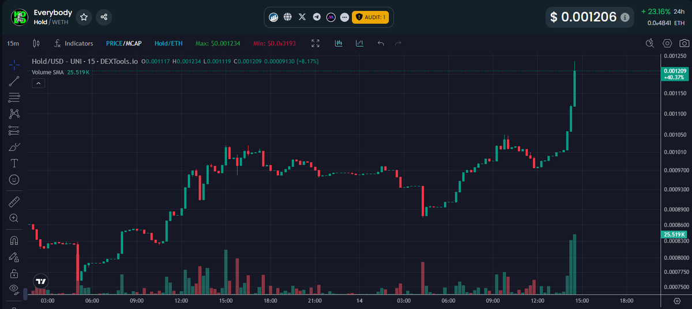692x309 pixels.
Task: Change the candle chart style
Action: tap(37, 43)
